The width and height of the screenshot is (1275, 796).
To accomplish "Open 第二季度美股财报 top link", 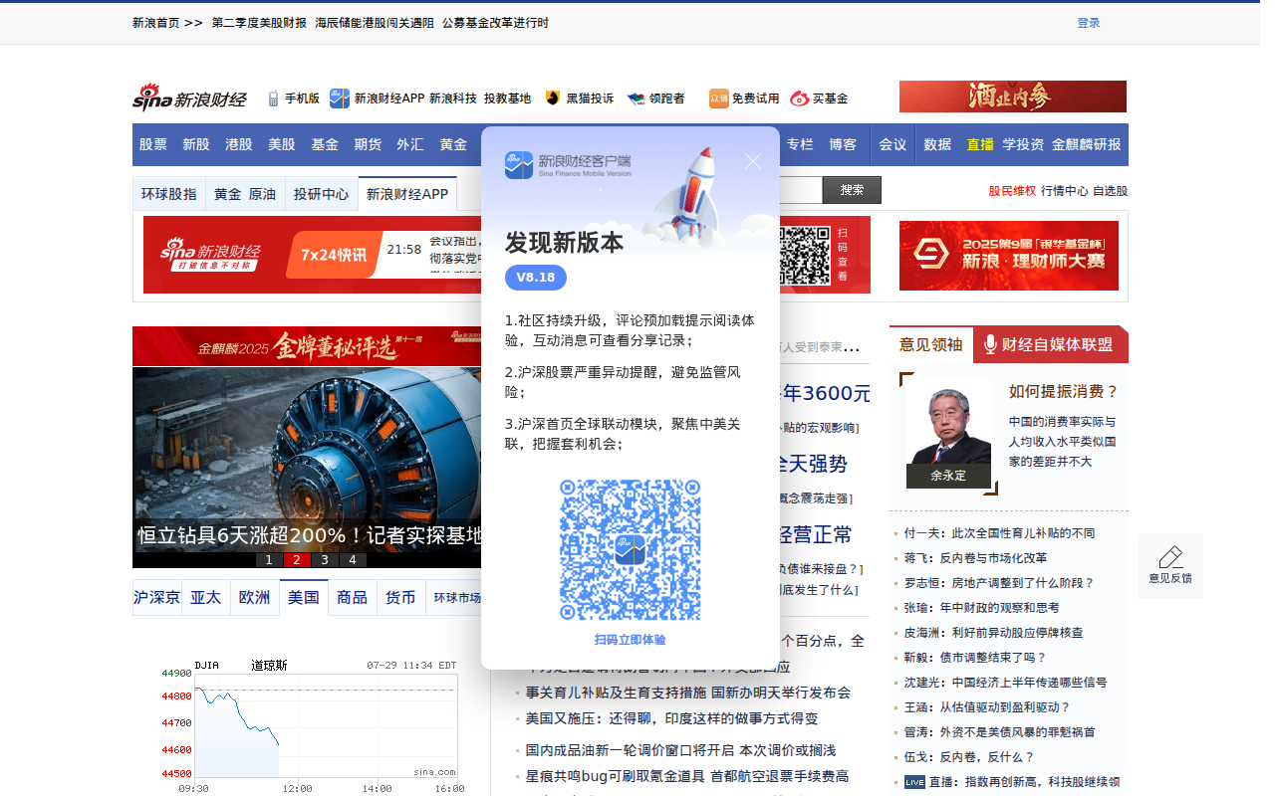I will [x=259, y=23].
